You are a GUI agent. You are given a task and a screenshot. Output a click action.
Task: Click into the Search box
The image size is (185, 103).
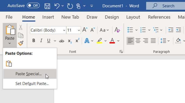(x=165, y=6)
